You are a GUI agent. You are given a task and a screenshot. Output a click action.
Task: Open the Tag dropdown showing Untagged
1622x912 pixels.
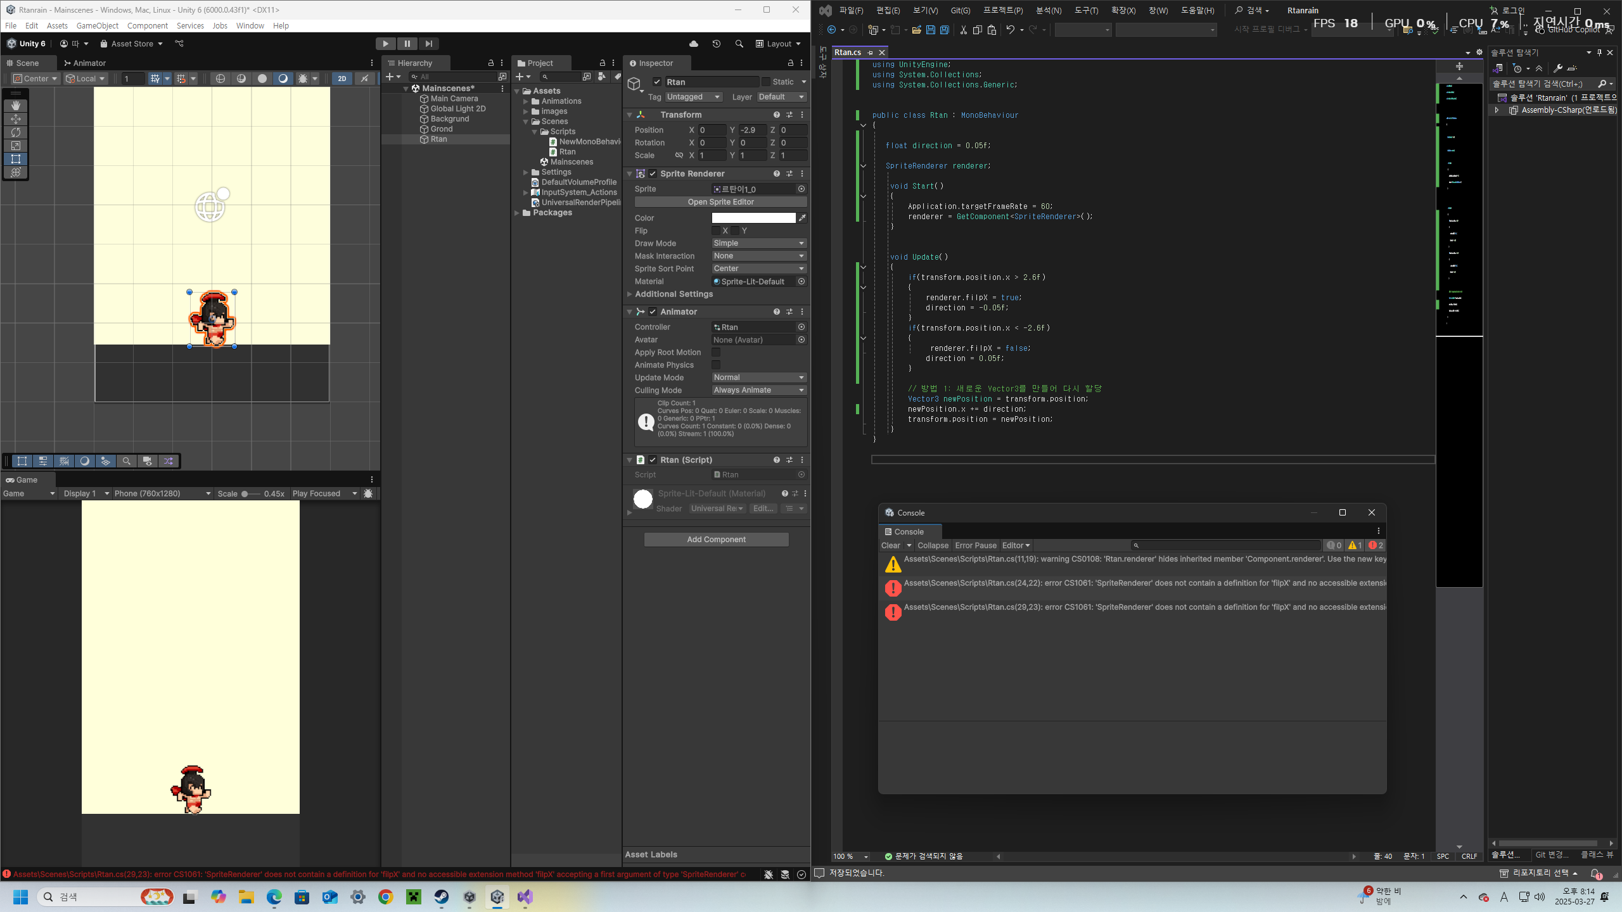694,97
